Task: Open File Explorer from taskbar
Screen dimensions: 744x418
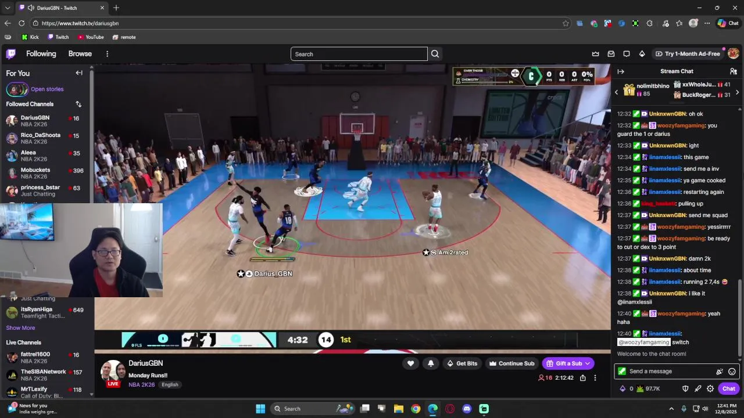Action: coord(399,409)
